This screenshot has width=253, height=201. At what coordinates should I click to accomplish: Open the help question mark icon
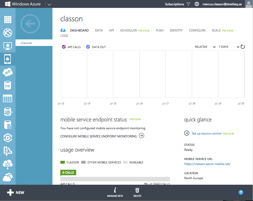[241, 192]
